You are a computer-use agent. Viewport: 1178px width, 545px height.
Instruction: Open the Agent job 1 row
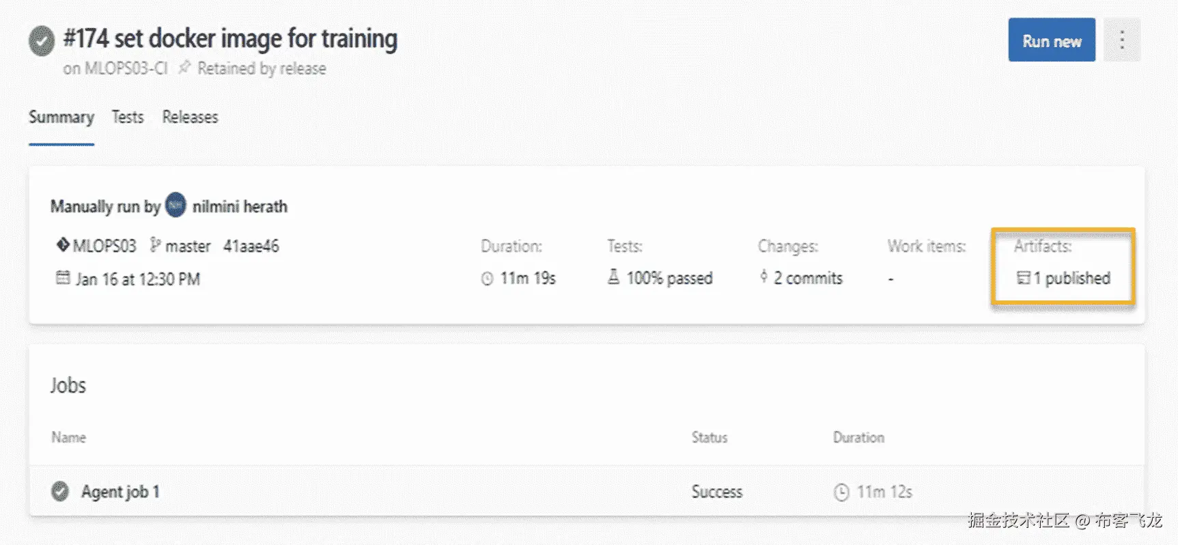click(x=120, y=492)
